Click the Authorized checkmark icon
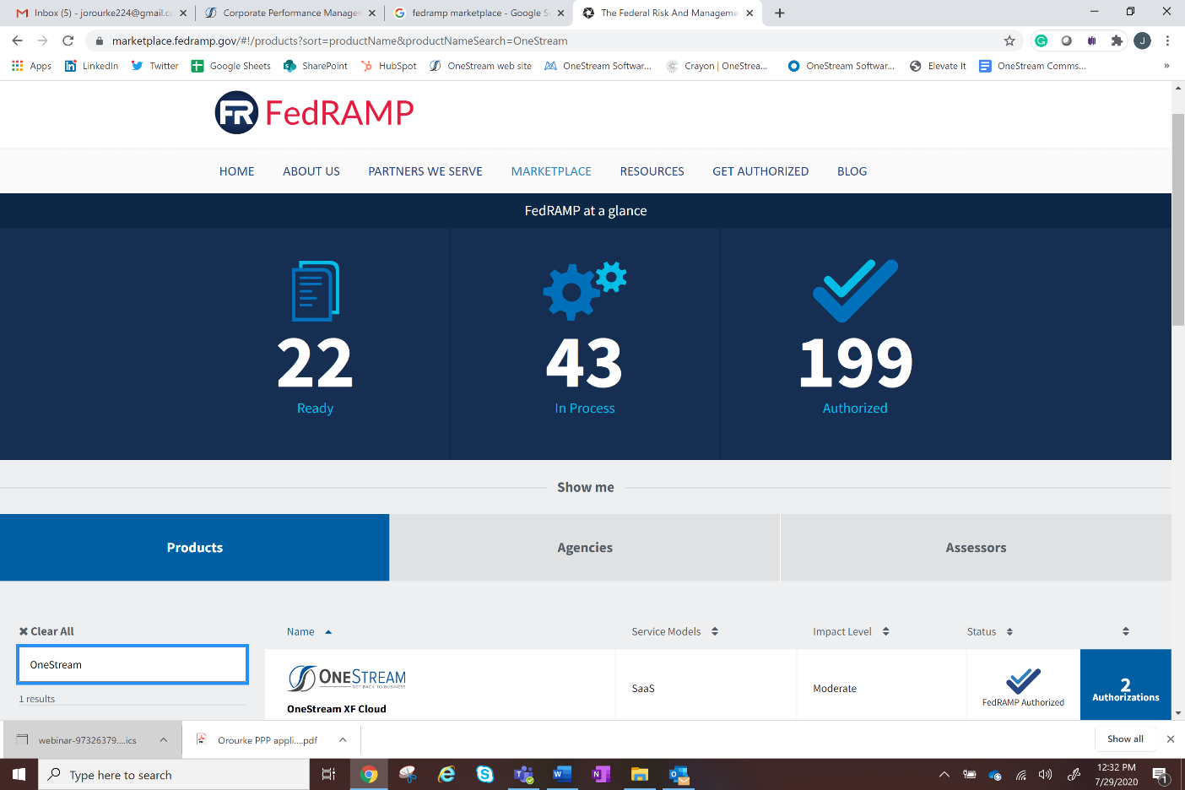1185x790 pixels. [855, 290]
